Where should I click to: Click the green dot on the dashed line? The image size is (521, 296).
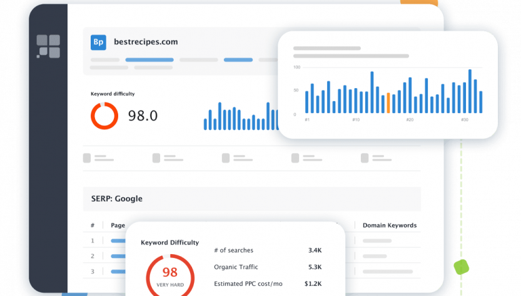point(461,267)
